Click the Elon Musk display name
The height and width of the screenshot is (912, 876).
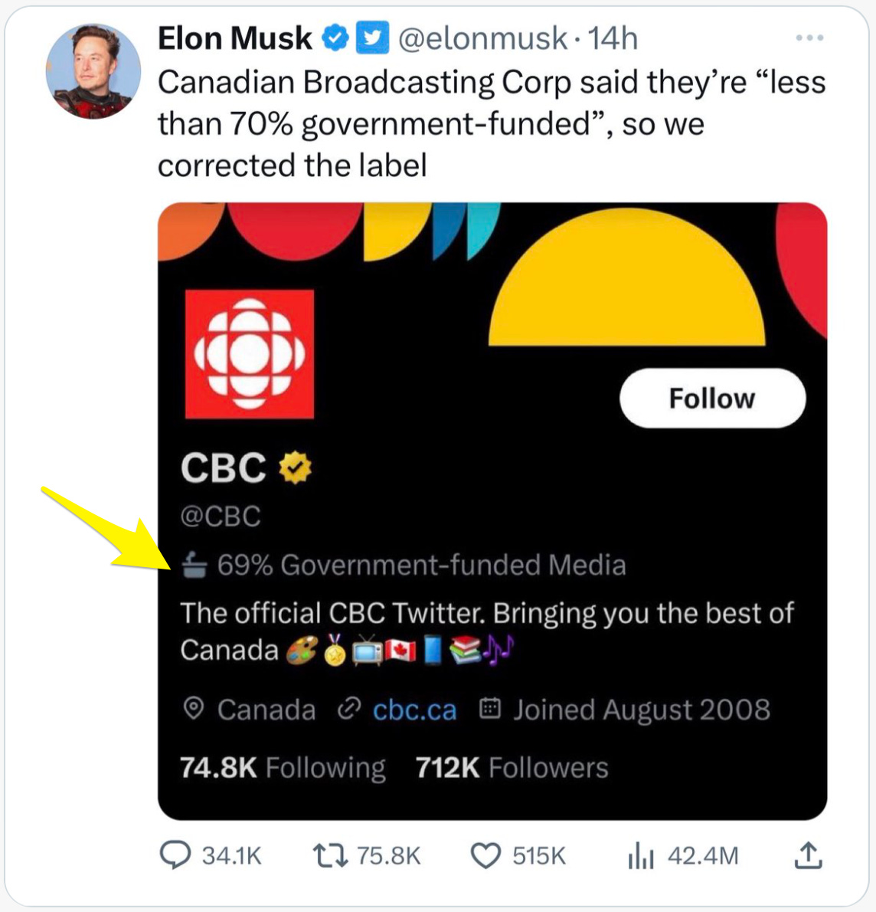tap(234, 38)
